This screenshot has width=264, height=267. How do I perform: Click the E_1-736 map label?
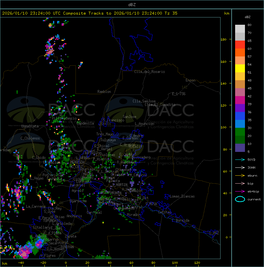coord(179,94)
